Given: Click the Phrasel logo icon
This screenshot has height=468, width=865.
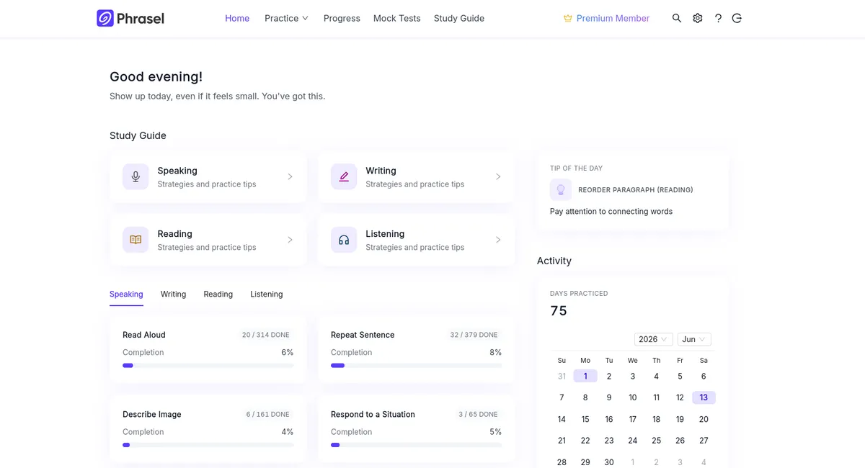Looking at the screenshot, I should [105, 18].
